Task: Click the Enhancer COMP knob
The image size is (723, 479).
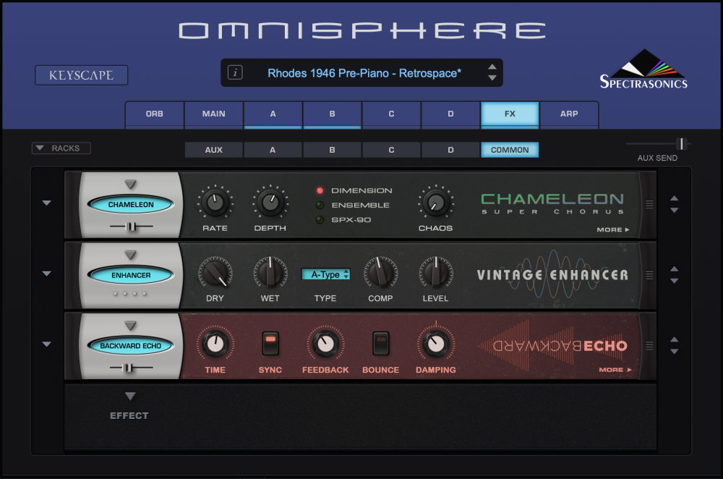Action: (x=380, y=273)
